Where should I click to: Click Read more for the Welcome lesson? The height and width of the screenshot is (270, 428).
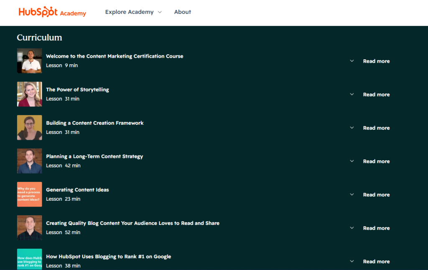point(376,61)
